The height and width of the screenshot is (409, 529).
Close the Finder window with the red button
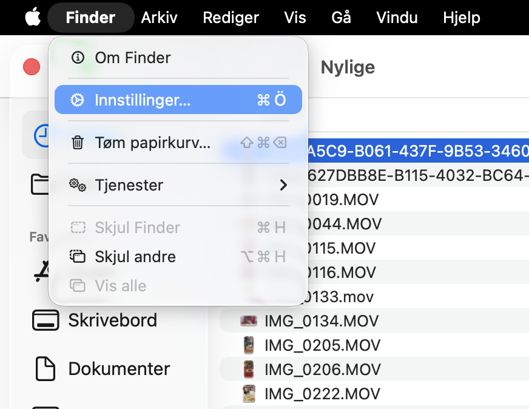(x=32, y=67)
